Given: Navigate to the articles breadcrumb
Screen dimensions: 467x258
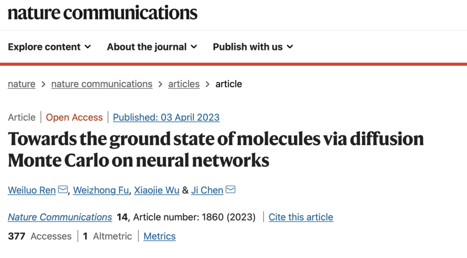Looking at the screenshot, I should pos(184,84).
